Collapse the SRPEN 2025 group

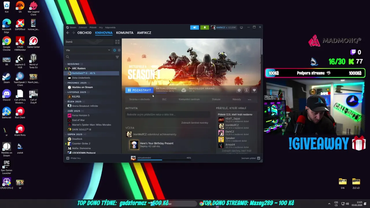pos(75,134)
